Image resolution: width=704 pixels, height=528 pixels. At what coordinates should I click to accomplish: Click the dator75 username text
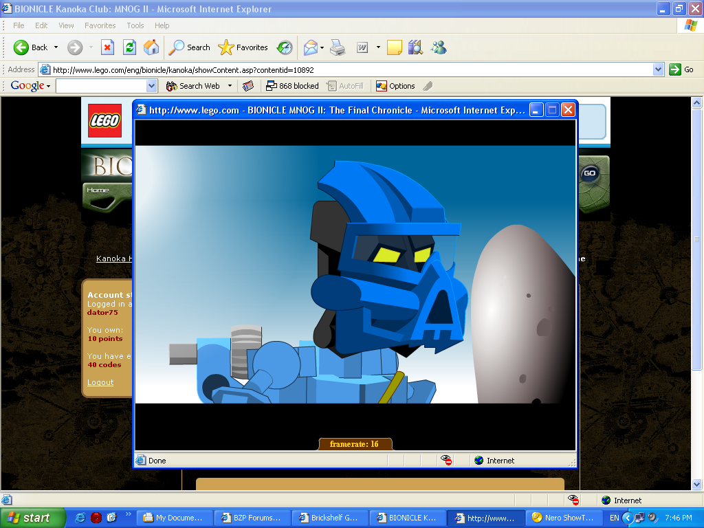click(x=102, y=313)
